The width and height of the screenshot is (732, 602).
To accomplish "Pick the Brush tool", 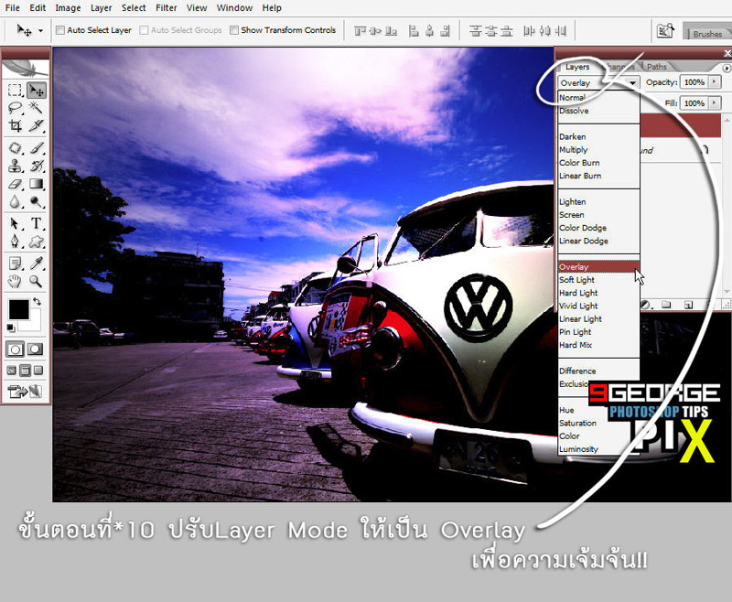I will click(36, 148).
